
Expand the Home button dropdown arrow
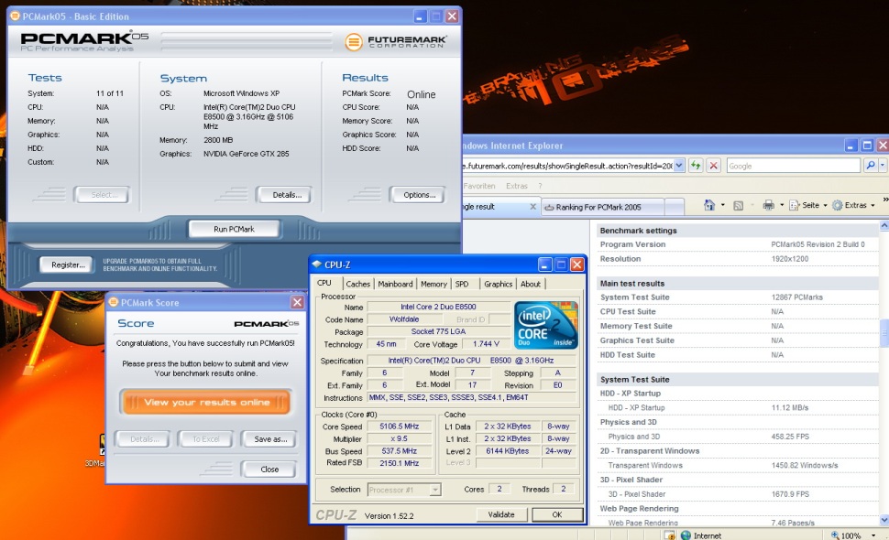[722, 205]
